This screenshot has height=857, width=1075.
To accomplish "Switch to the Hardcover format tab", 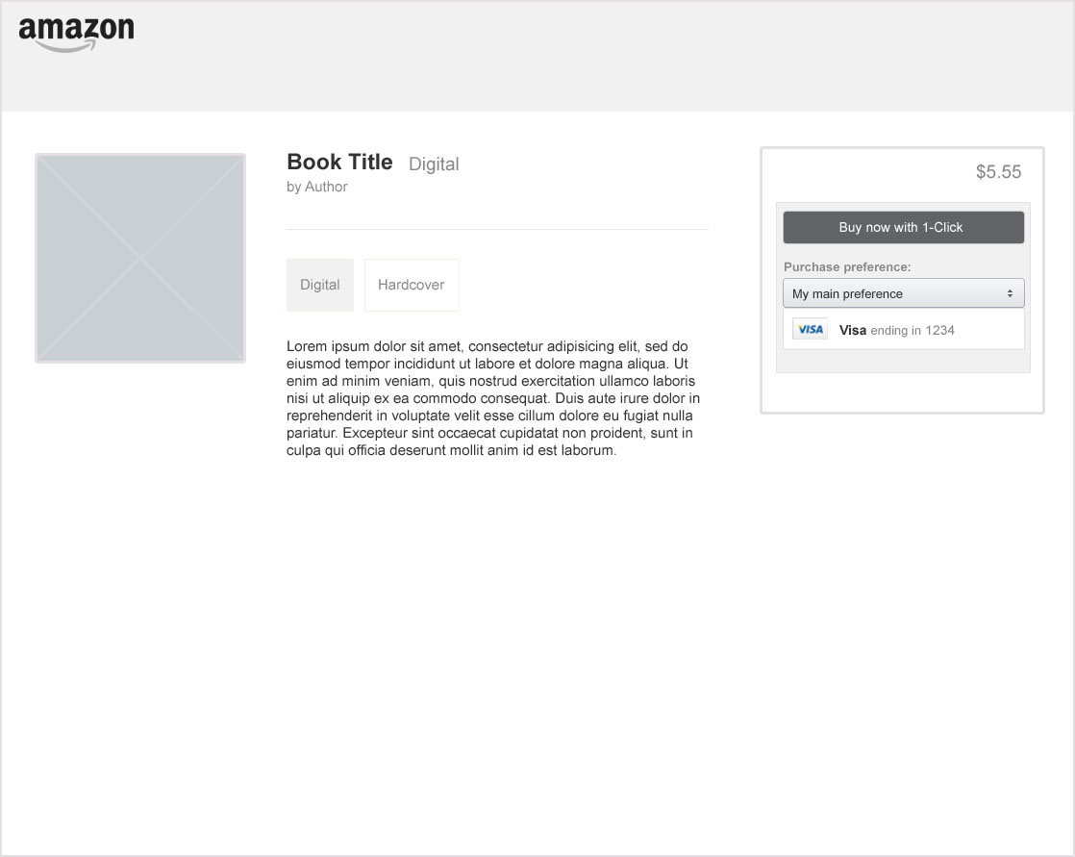I will [412, 285].
